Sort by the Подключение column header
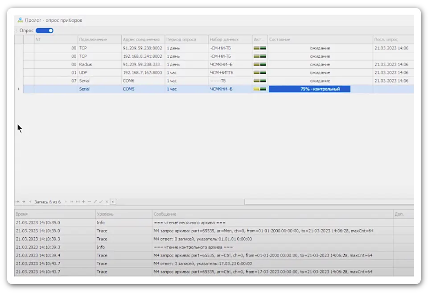The width and height of the screenshot is (428, 293). [99, 40]
